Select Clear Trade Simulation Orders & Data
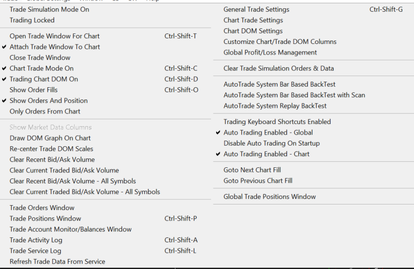Viewport: 414px width, 269px height. coord(279,68)
